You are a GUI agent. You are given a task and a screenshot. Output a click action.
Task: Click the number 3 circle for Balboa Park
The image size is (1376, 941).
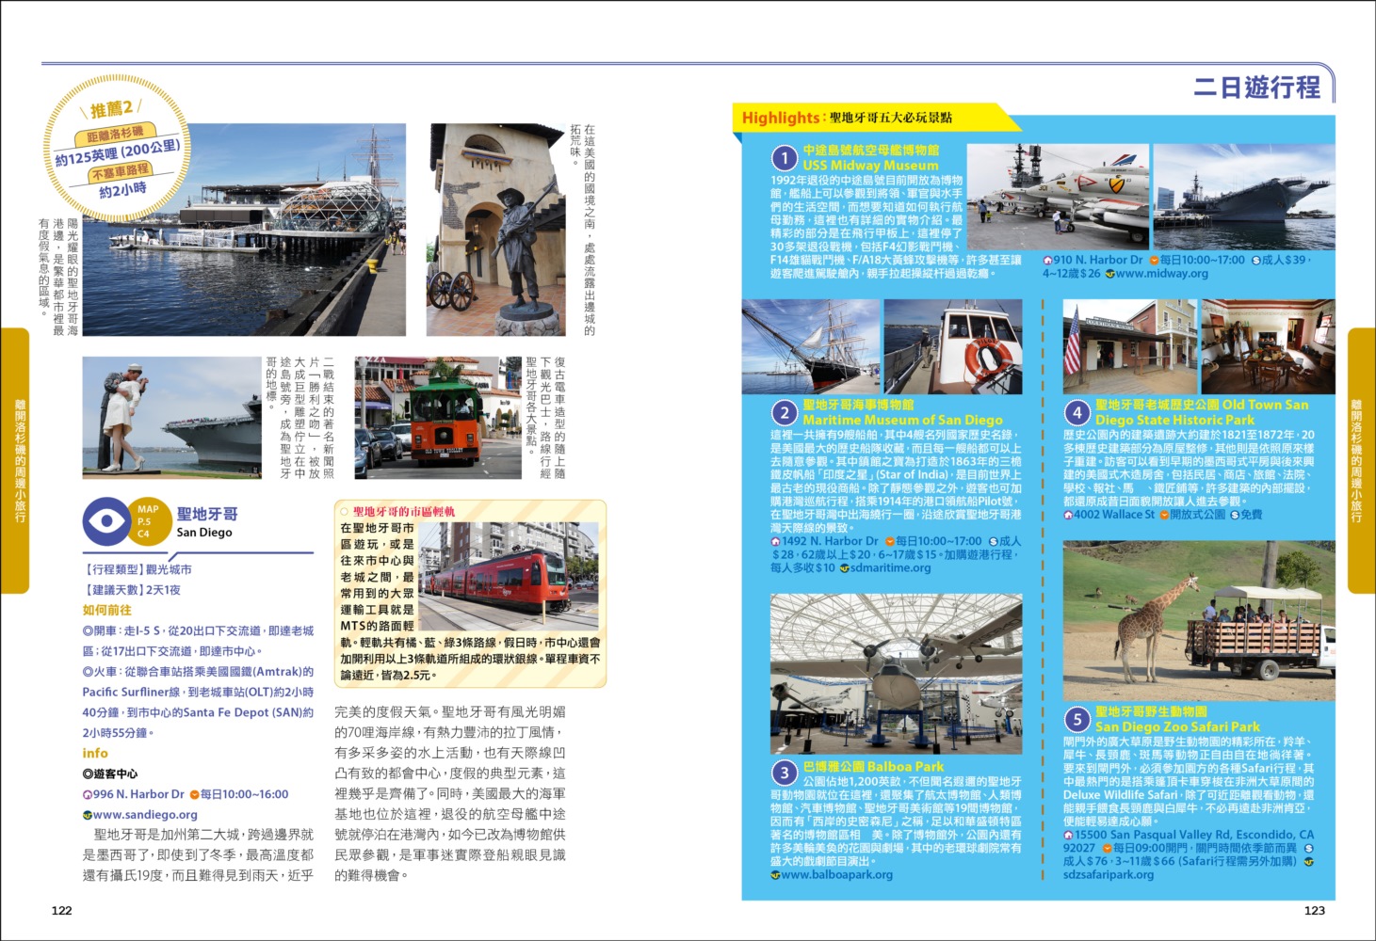tap(785, 773)
